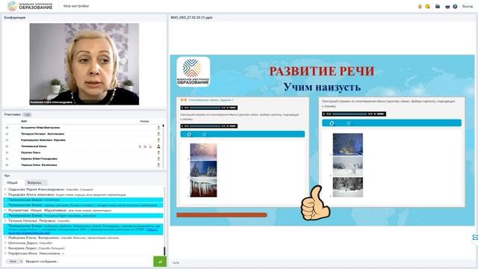The height and width of the screenshot is (269, 478).
Task: Click the thumbs-up image on the slide
Action: click(315, 202)
